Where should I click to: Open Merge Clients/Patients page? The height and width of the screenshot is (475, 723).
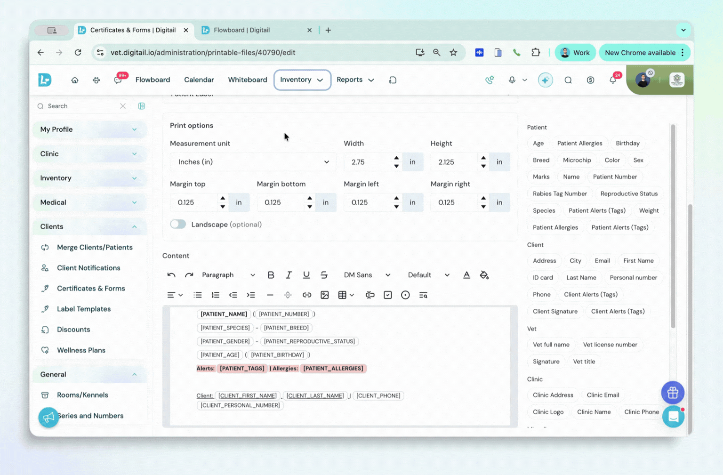point(95,248)
